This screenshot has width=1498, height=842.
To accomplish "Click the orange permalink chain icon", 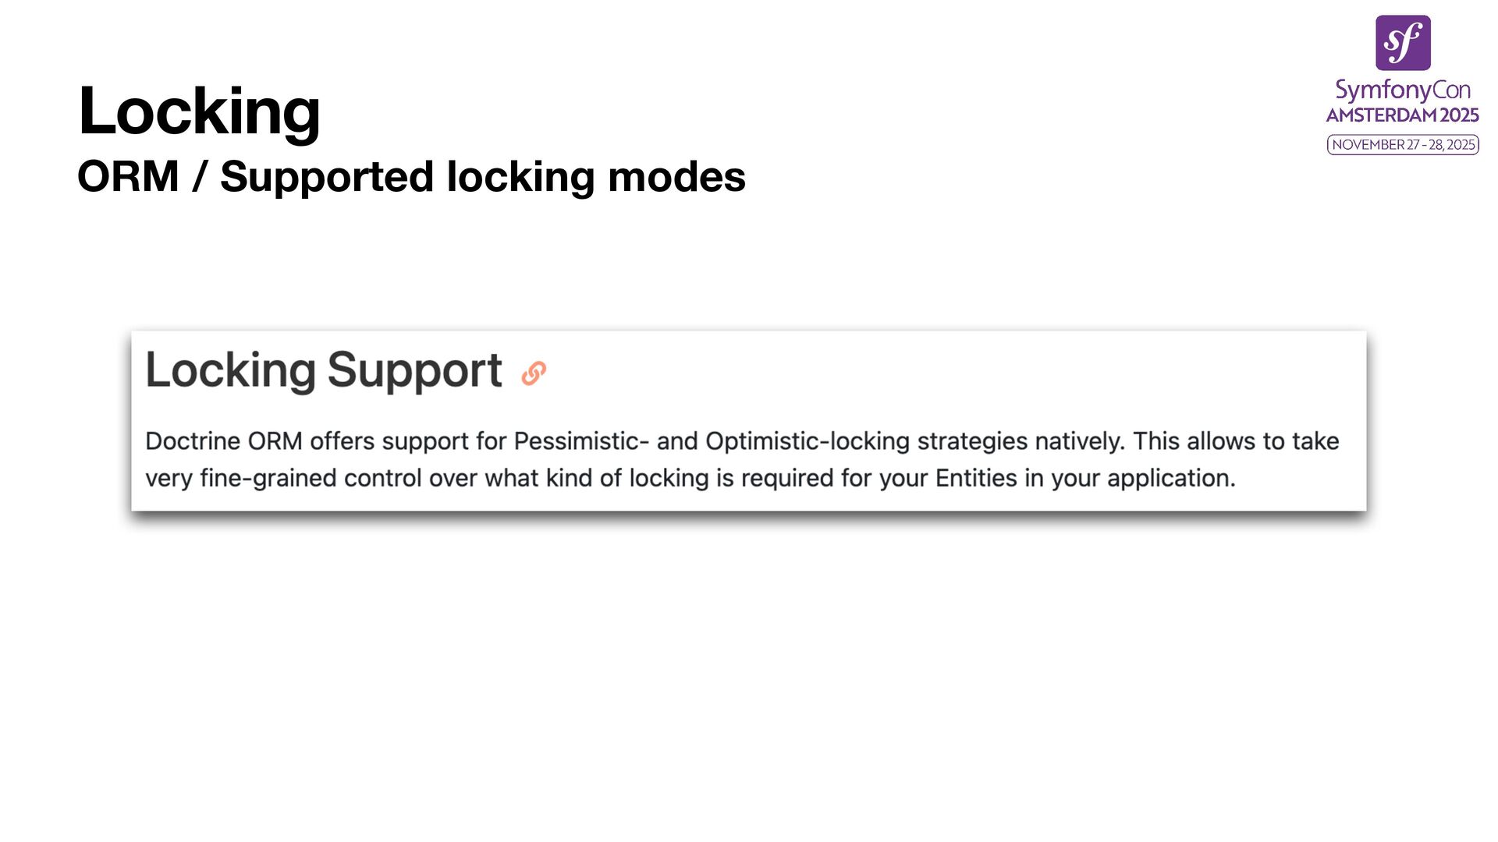I will [534, 373].
